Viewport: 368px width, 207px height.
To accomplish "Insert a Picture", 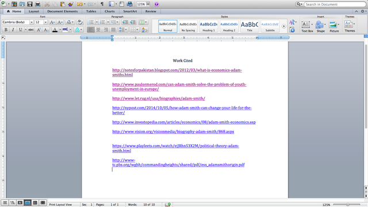I will [334, 26].
